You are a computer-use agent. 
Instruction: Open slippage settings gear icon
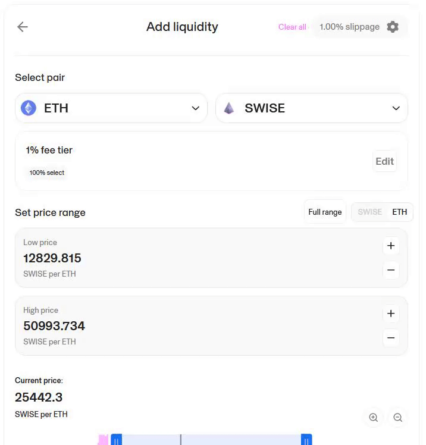pos(392,27)
